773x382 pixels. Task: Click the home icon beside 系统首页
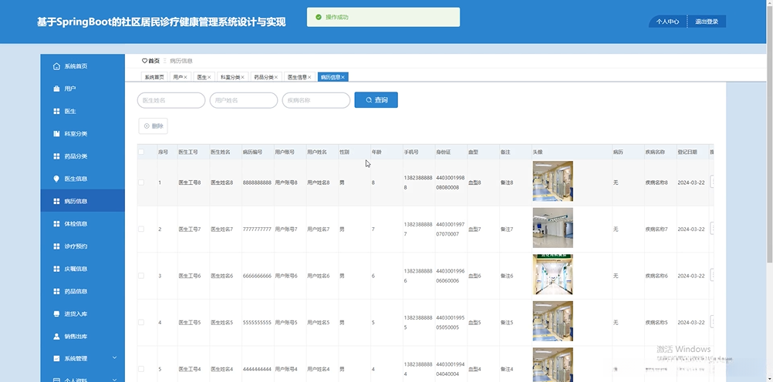[x=56, y=66]
